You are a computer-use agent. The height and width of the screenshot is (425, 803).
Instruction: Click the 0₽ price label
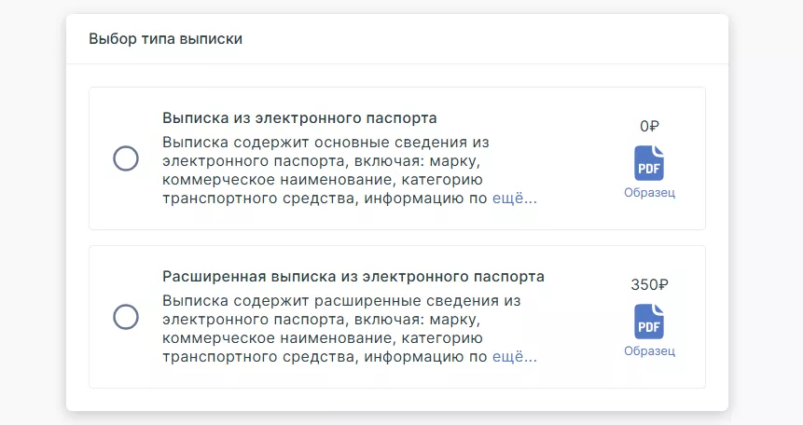(x=649, y=126)
